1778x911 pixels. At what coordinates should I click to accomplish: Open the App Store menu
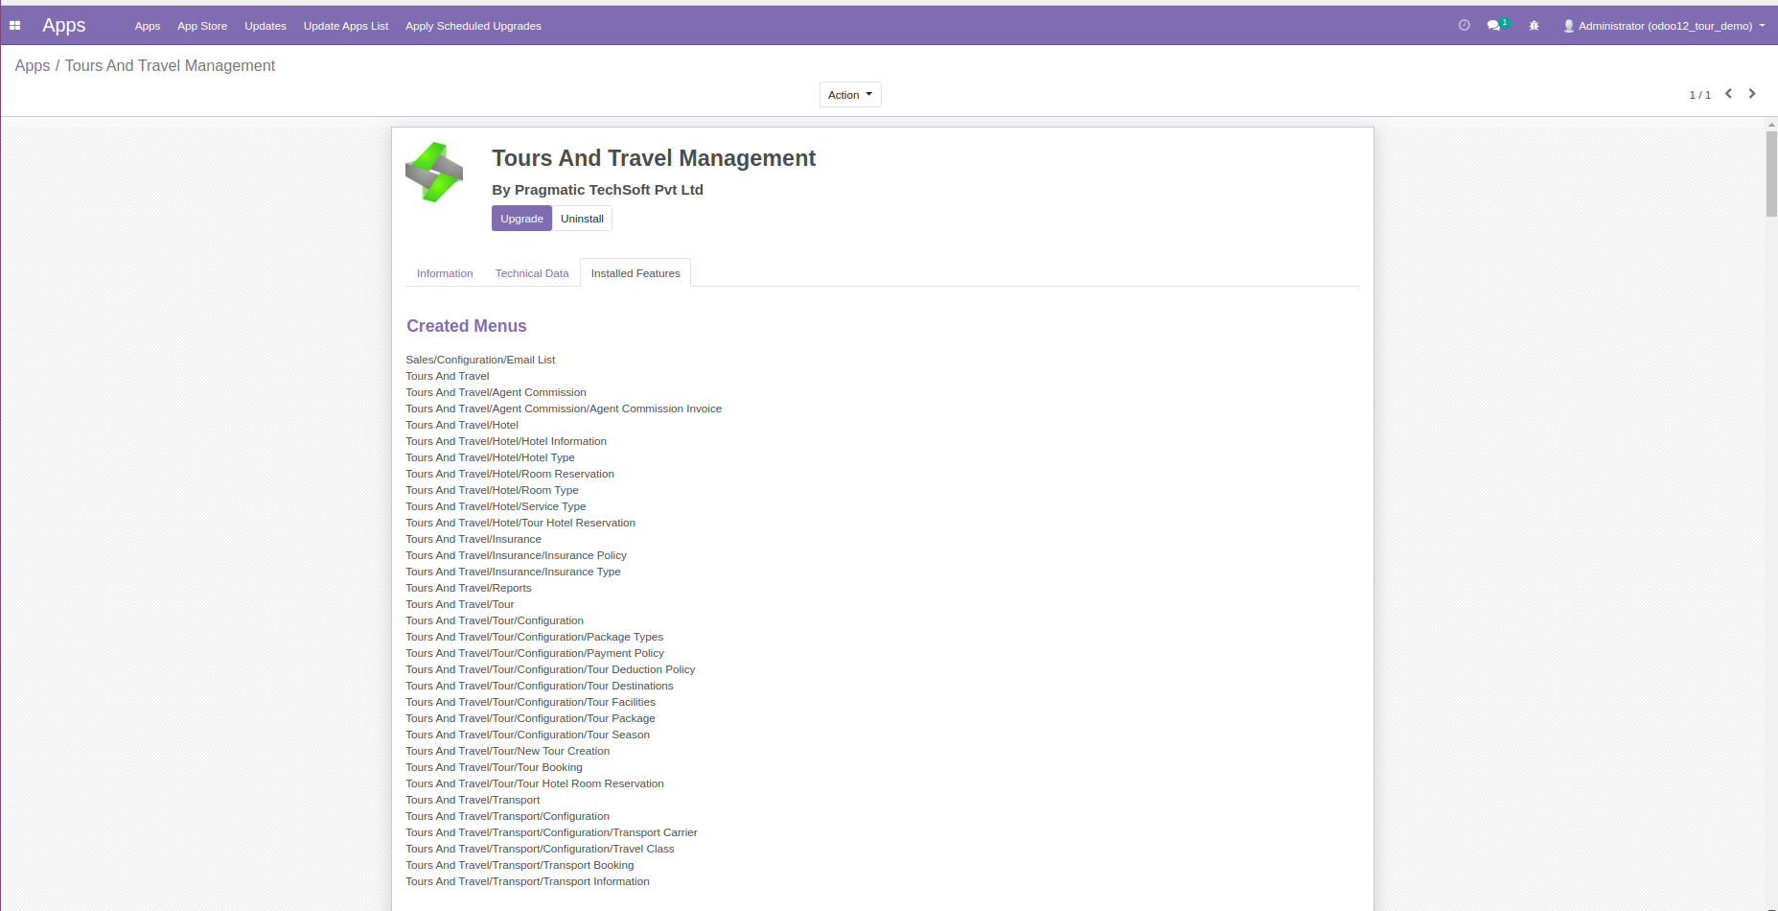pos(202,26)
